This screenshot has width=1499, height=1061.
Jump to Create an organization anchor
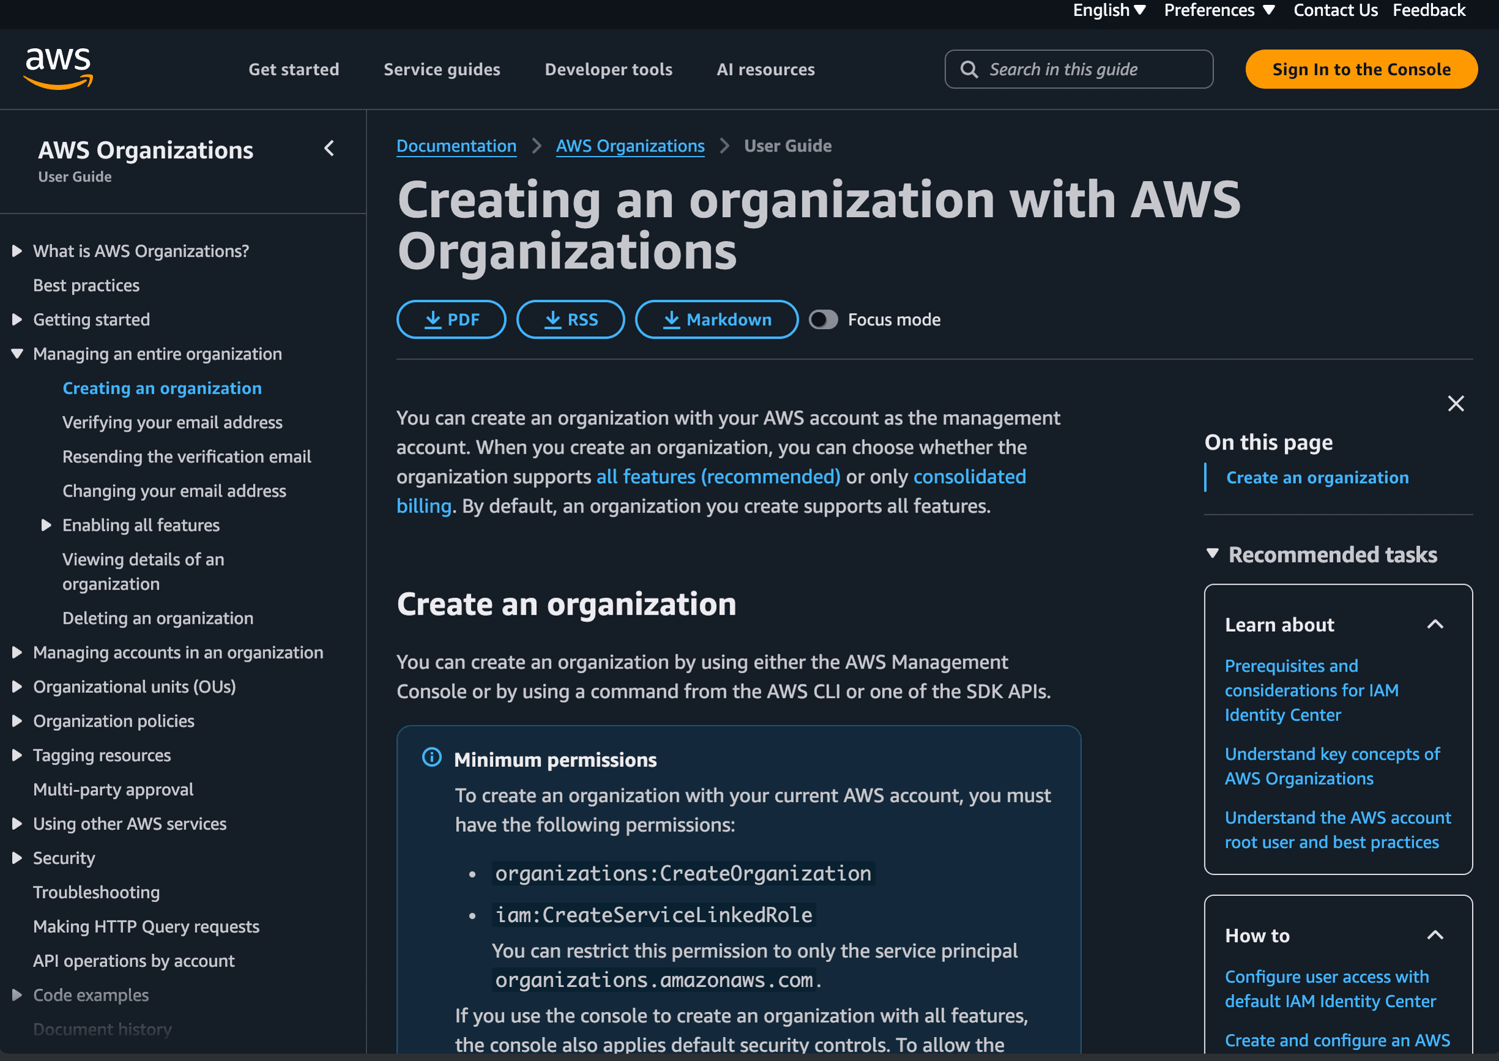pos(1317,478)
